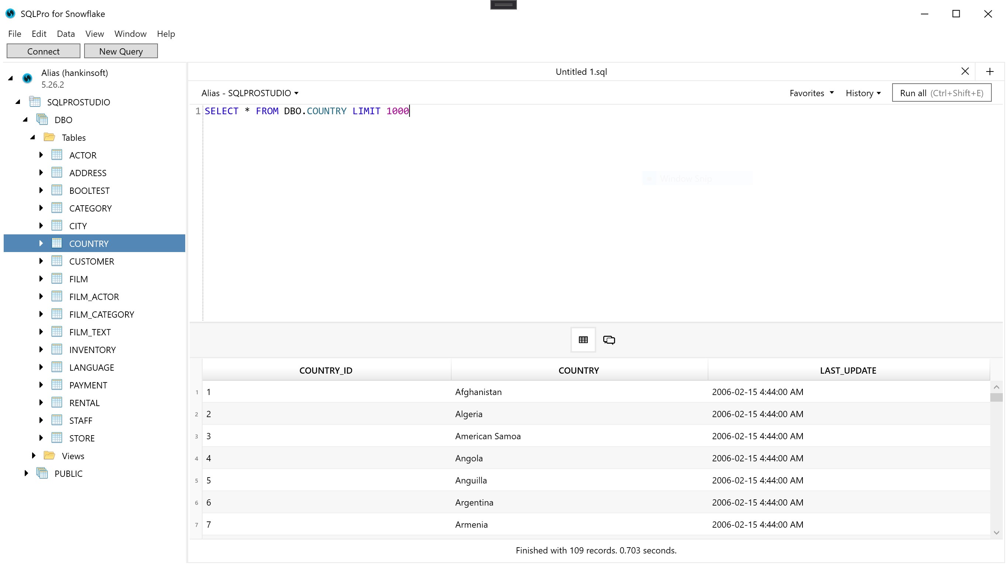This screenshot has width=1008, height=566.
Task: Open the Window menu
Action: click(x=130, y=34)
